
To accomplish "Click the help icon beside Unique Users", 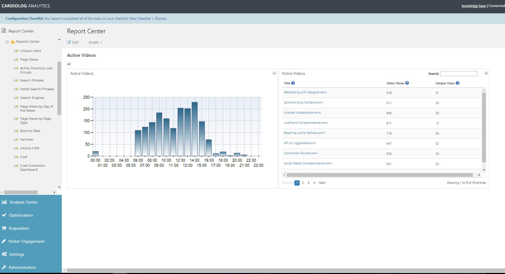I will coord(457,83).
